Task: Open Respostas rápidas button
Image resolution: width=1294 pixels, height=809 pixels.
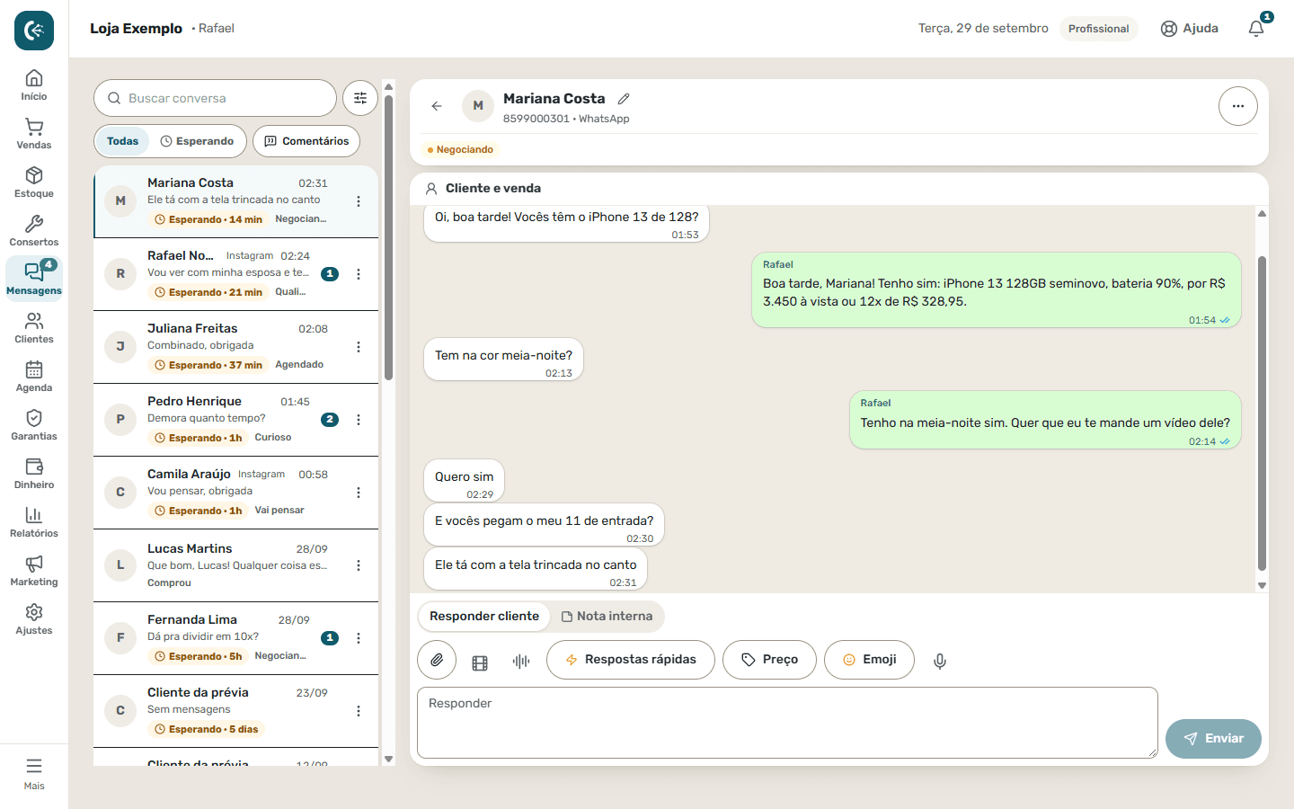Action: (x=631, y=660)
